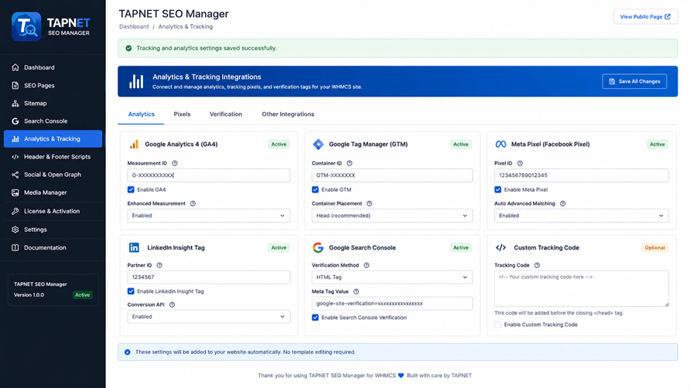This screenshot has width=690, height=388.
Task: Uncheck the Enable GA4 checkbox
Action: [131, 189]
